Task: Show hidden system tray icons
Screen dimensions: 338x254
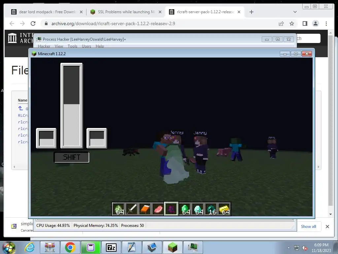Action: point(288,248)
